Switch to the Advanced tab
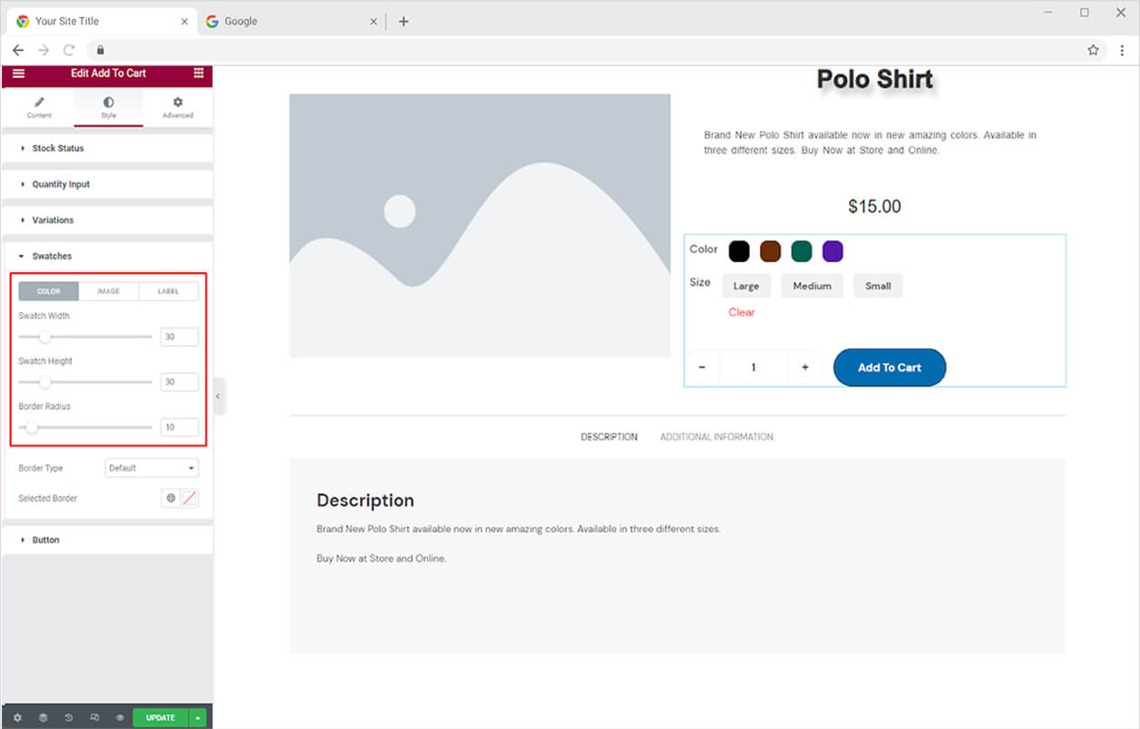 click(178, 107)
